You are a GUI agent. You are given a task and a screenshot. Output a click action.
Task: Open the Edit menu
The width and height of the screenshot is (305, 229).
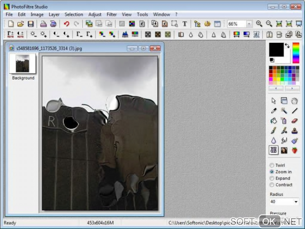(x=22, y=14)
